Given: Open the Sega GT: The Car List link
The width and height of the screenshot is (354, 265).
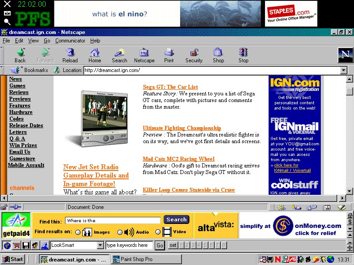Looking at the screenshot, I should coord(170,87).
